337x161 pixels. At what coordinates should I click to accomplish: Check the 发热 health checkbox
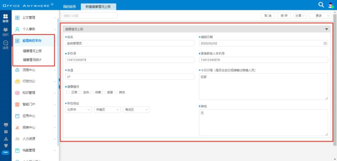point(80,92)
